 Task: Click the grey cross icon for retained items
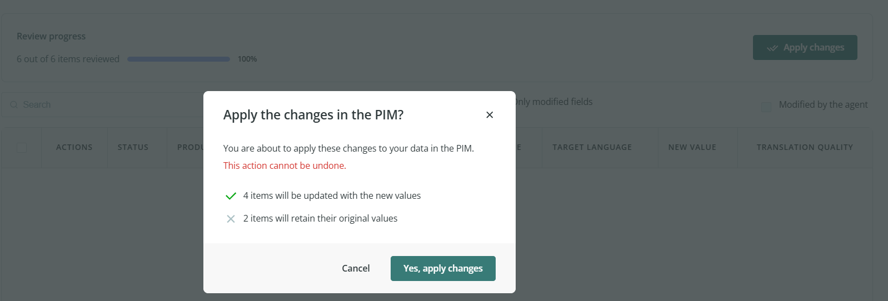pos(231,219)
